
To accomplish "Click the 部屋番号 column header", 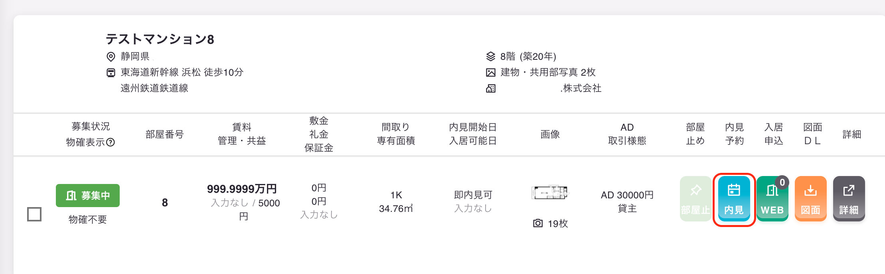I will (165, 134).
